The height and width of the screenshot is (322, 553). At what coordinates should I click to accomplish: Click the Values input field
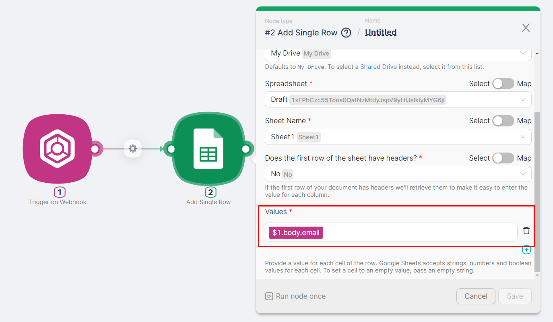[x=419, y=232]
